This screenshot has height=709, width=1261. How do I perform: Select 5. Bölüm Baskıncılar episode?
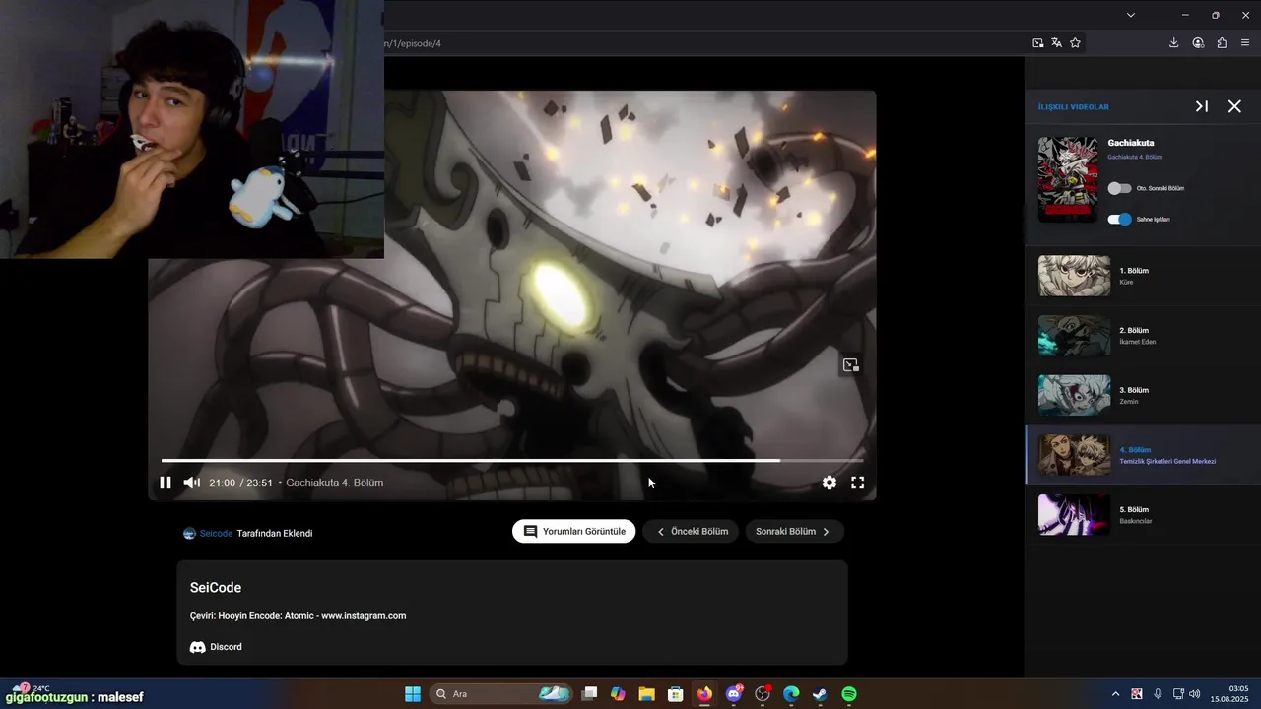(1143, 515)
